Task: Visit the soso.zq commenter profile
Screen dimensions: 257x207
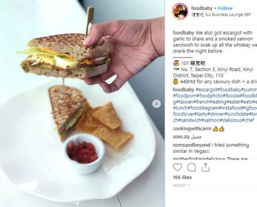Action: [181, 137]
